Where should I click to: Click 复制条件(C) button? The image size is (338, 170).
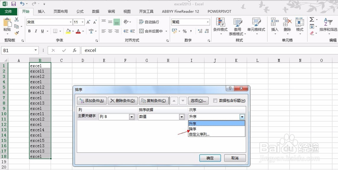[154, 101]
